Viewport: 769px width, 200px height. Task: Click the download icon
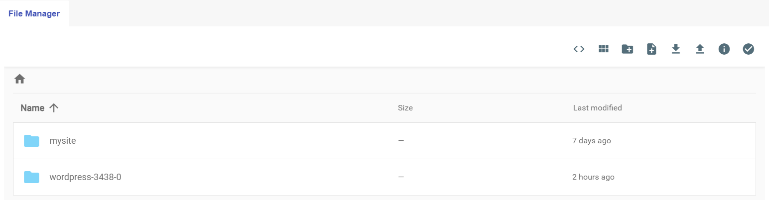point(676,49)
